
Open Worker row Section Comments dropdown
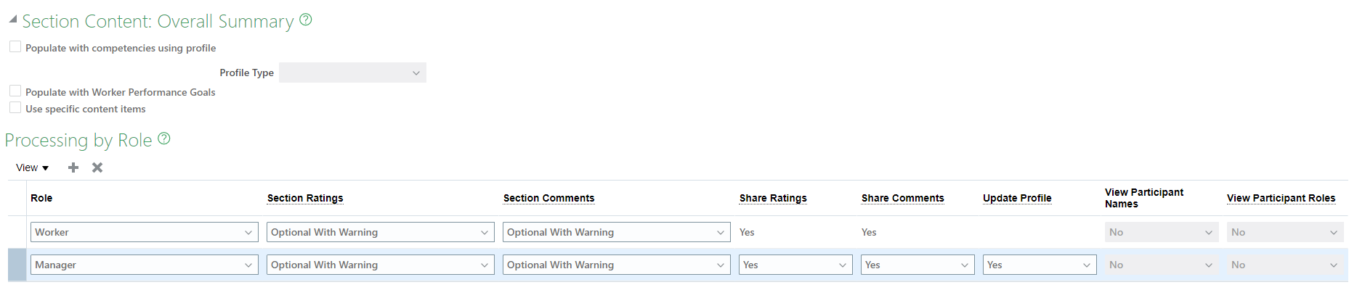tap(617, 232)
